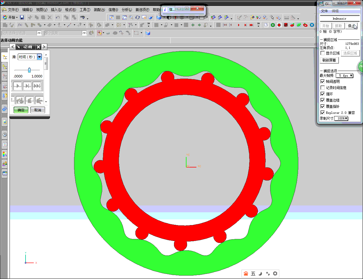
Task: Click the red inner gear ring
Action: click(184, 87)
